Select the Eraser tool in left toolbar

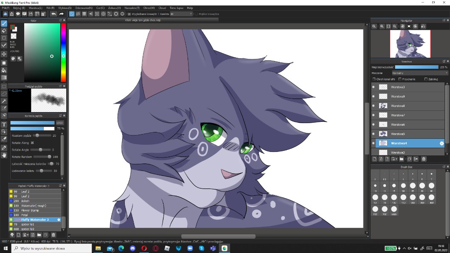(x=4, y=31)
